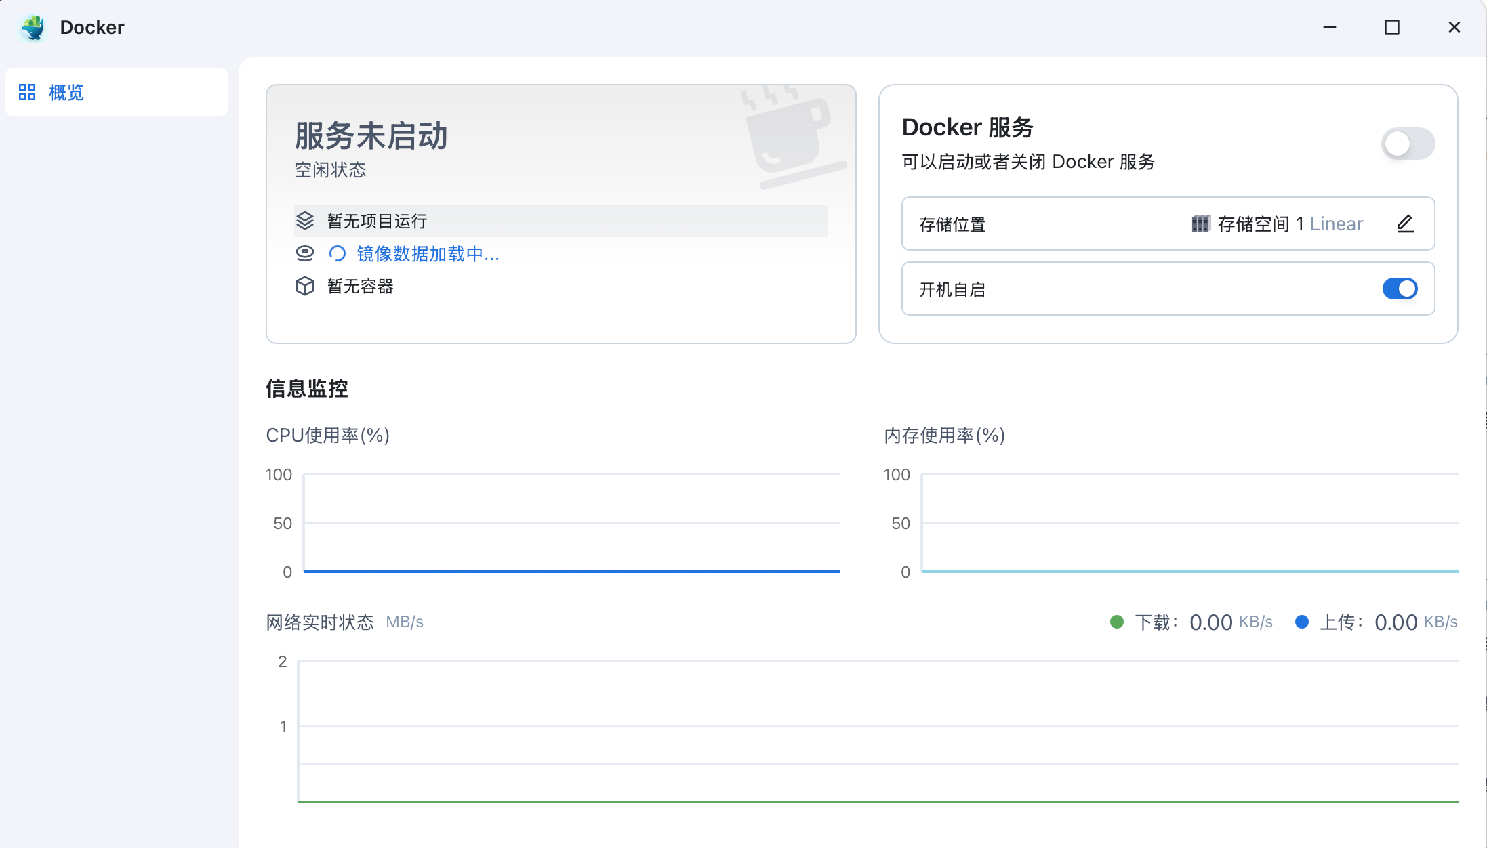The height and width of the screenshot is (848, 1487).
Task: Click the blue 上传 legend dot
Action: [x=1301, y=622]
